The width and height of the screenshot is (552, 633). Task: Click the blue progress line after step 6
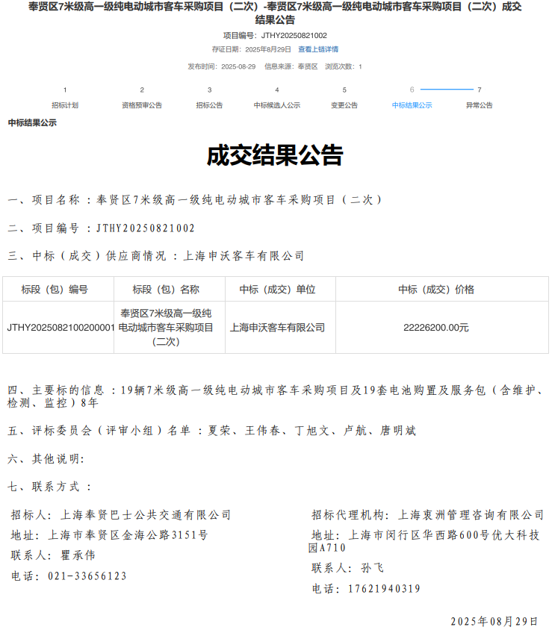pos(447,90)
